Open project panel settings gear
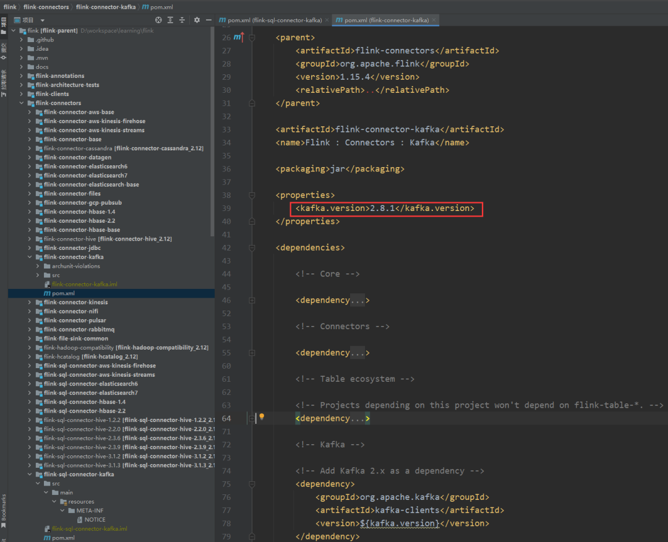 pos(197,20)
